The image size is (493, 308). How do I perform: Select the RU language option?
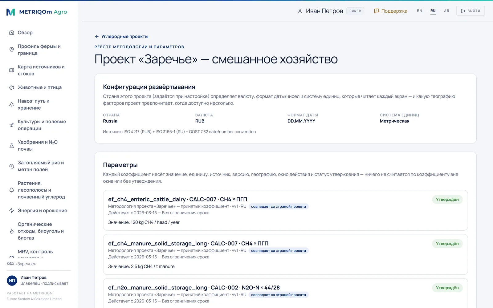click(x=433, y=11)
